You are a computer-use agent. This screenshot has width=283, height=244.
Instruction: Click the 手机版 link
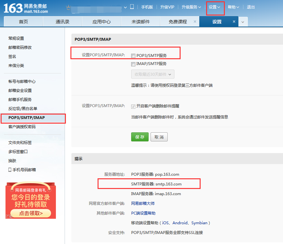(147, 7)
